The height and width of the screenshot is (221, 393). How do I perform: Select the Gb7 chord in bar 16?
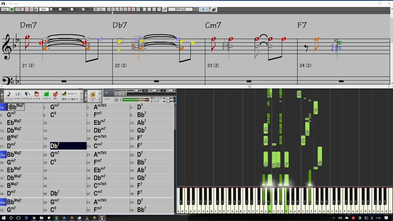142,130
